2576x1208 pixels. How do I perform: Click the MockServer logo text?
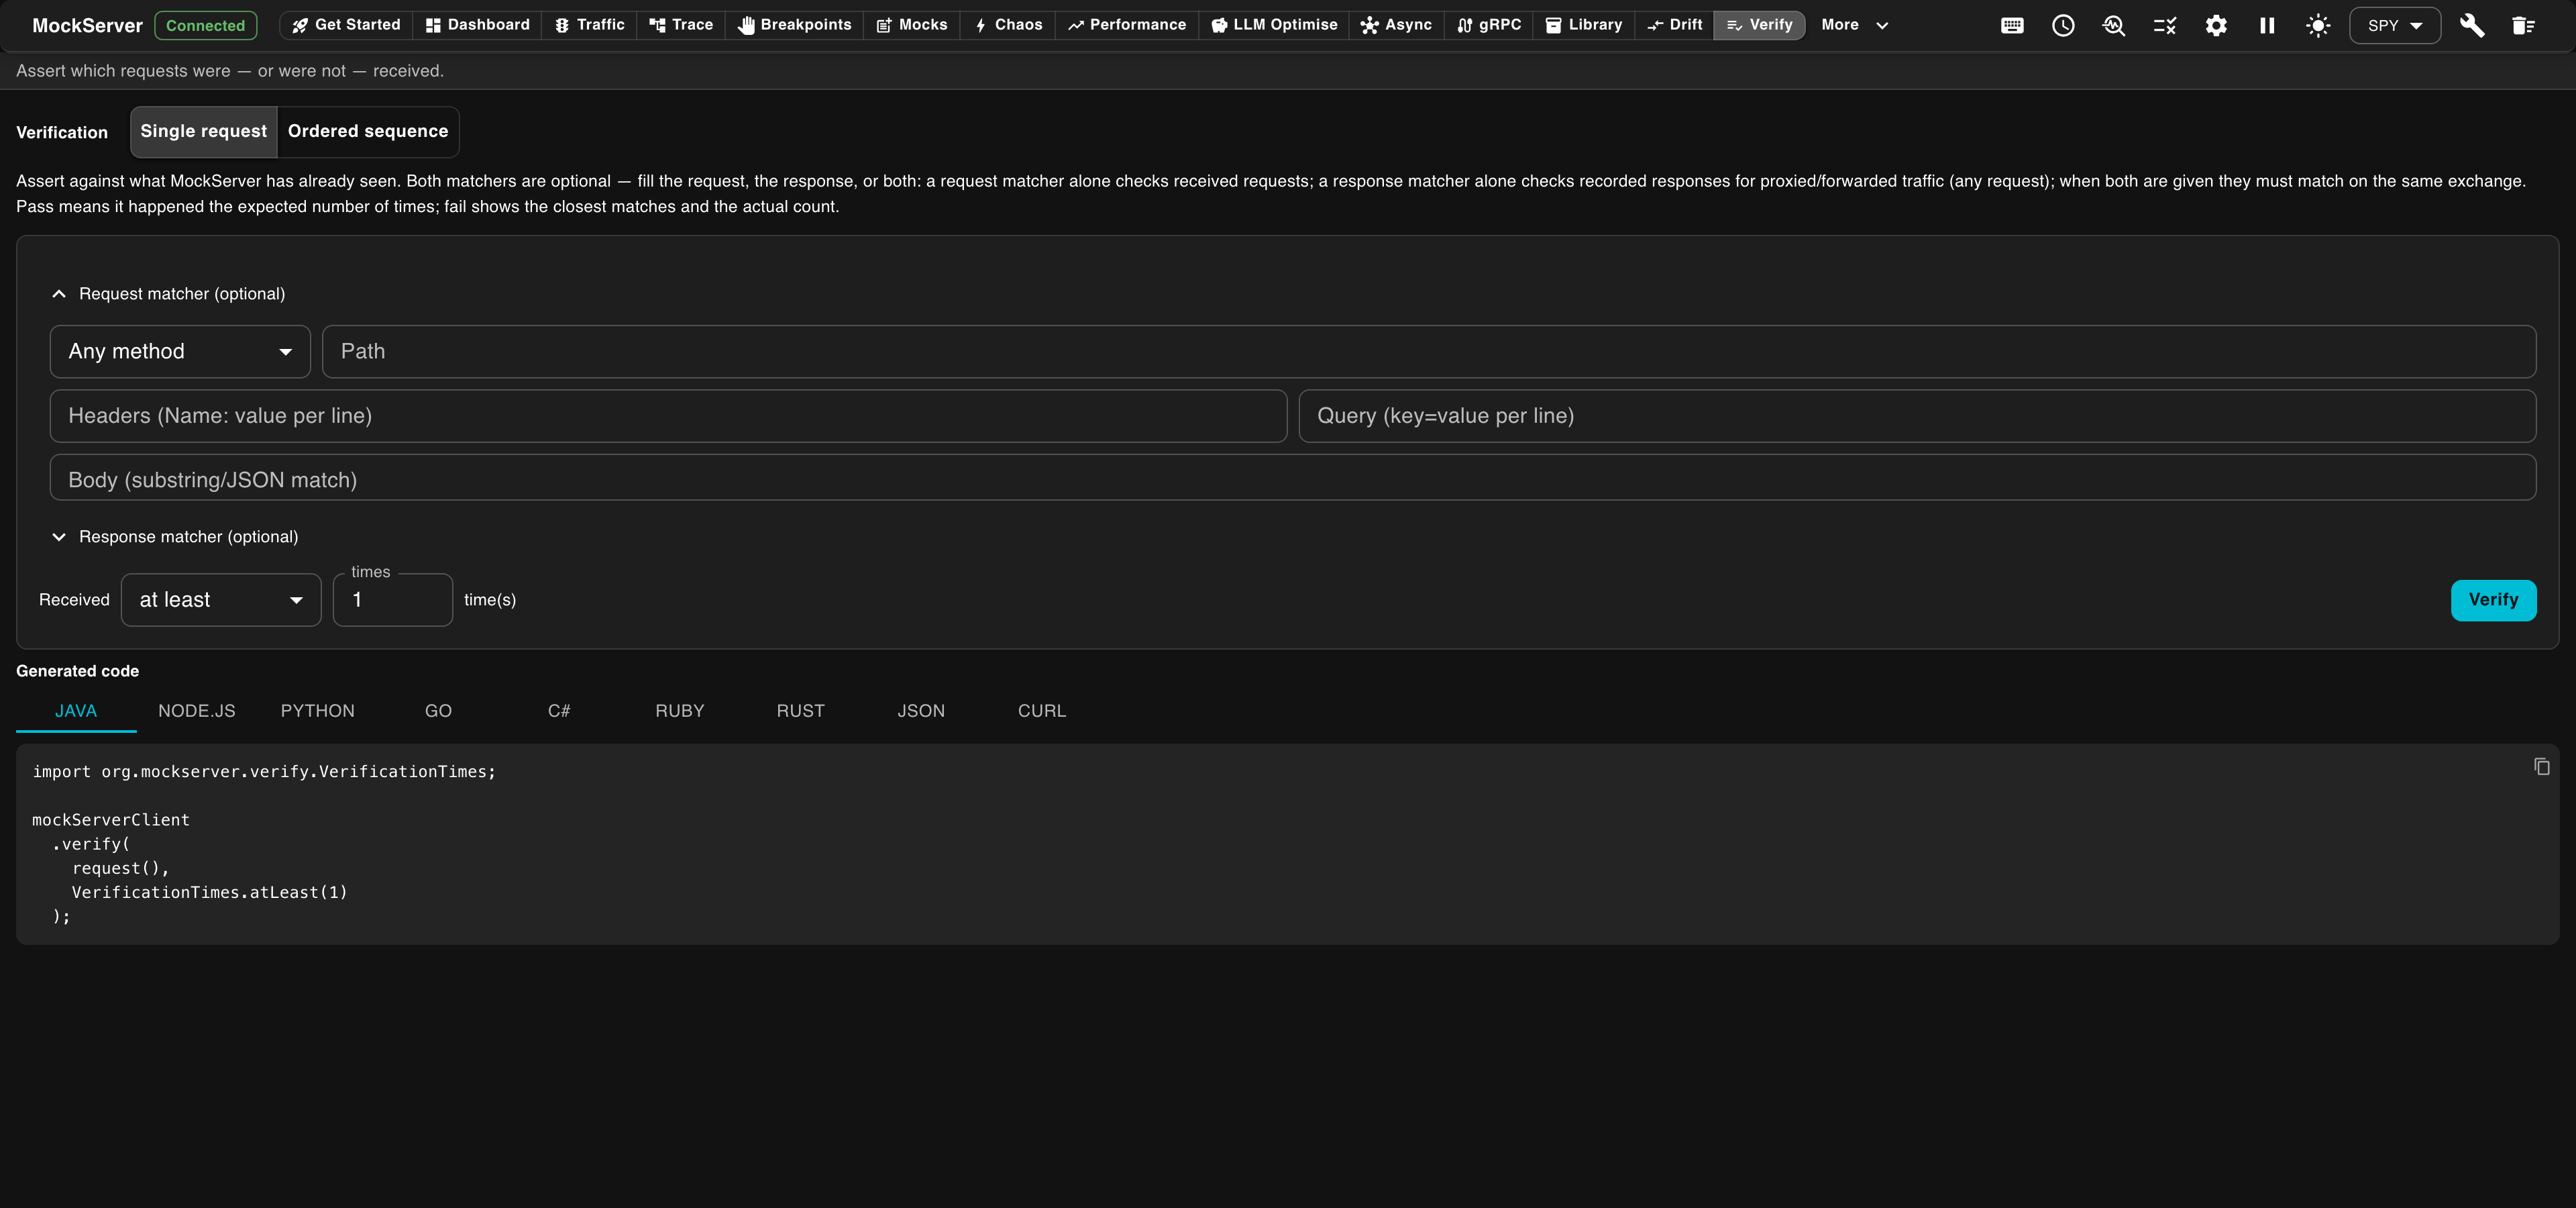pyautogui.click(x=87, y=26)
